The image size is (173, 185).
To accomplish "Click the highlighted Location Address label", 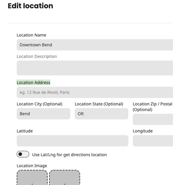I will click(33, 83).
